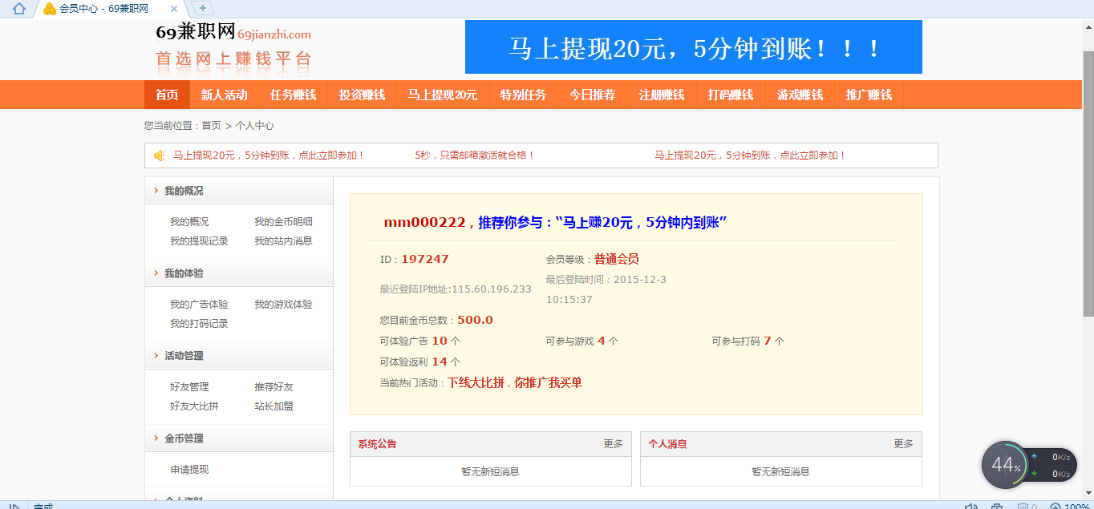Click the blue 马上提现20元 banner ad
The image size is (1094, 509).
coord(693,47)
